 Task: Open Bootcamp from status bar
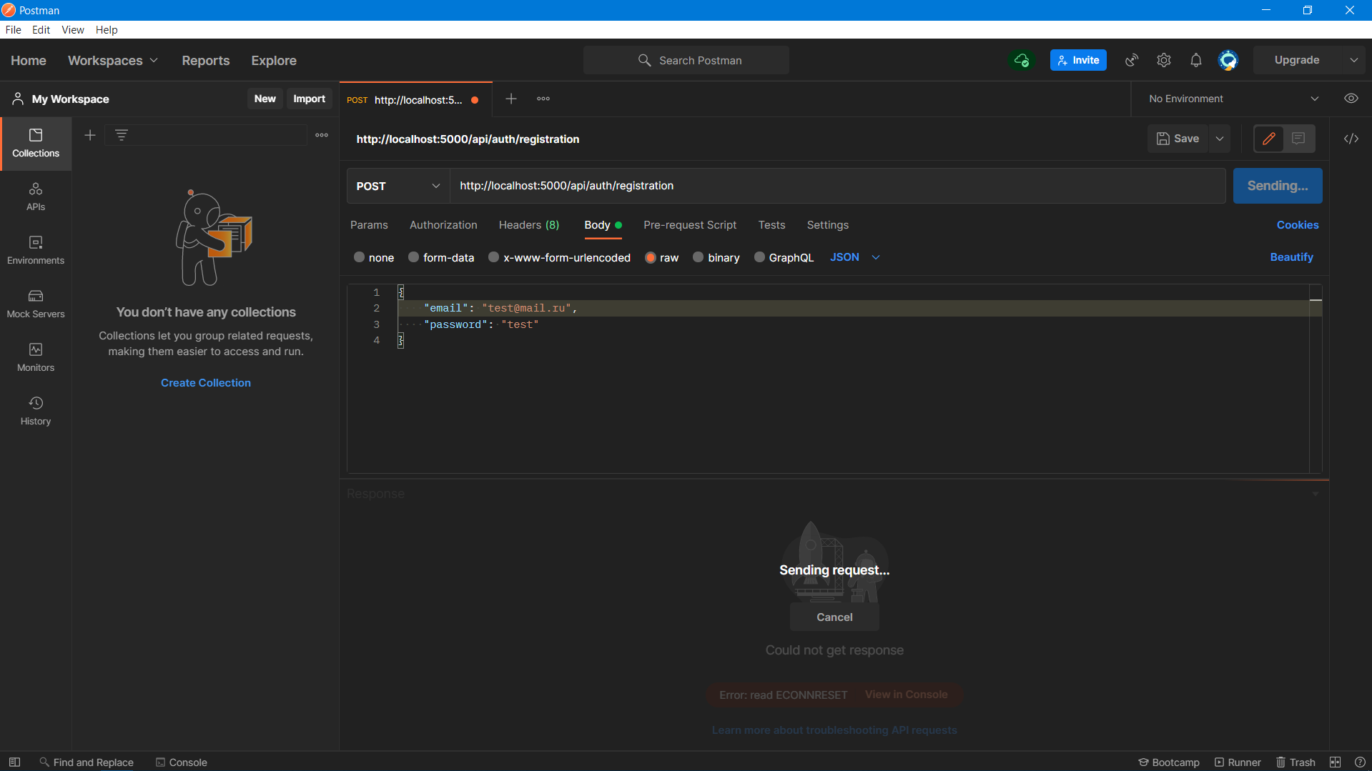[x=1169, y=762]
